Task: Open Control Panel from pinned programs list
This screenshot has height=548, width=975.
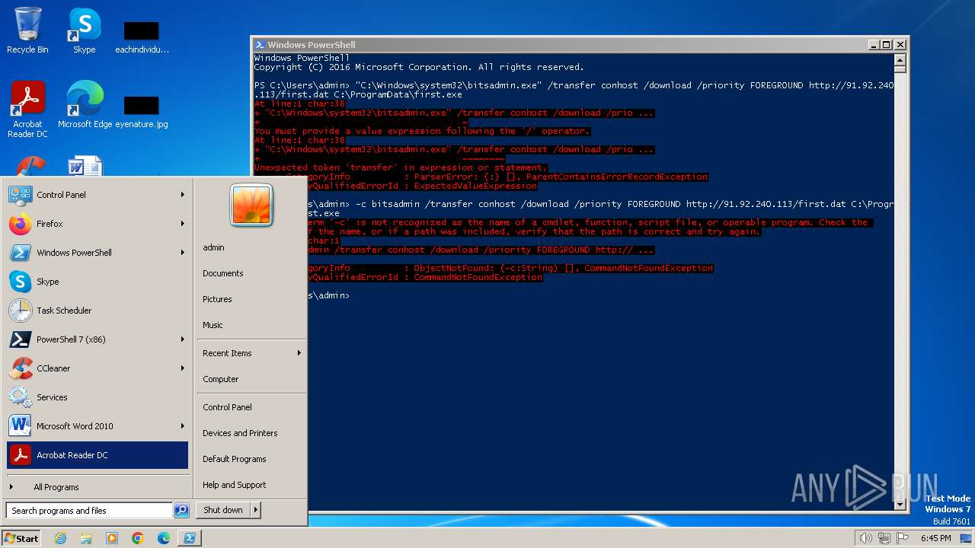Action: 97,195
